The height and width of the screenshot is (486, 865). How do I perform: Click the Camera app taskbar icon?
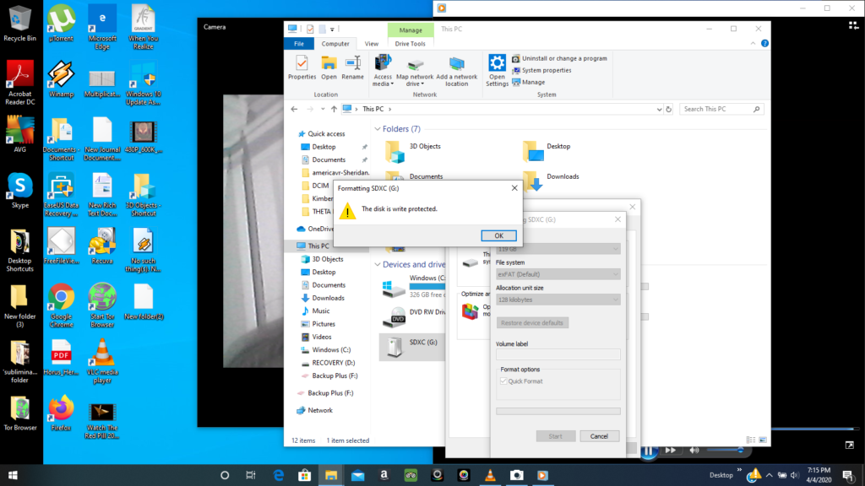click(x=516, y=475)
